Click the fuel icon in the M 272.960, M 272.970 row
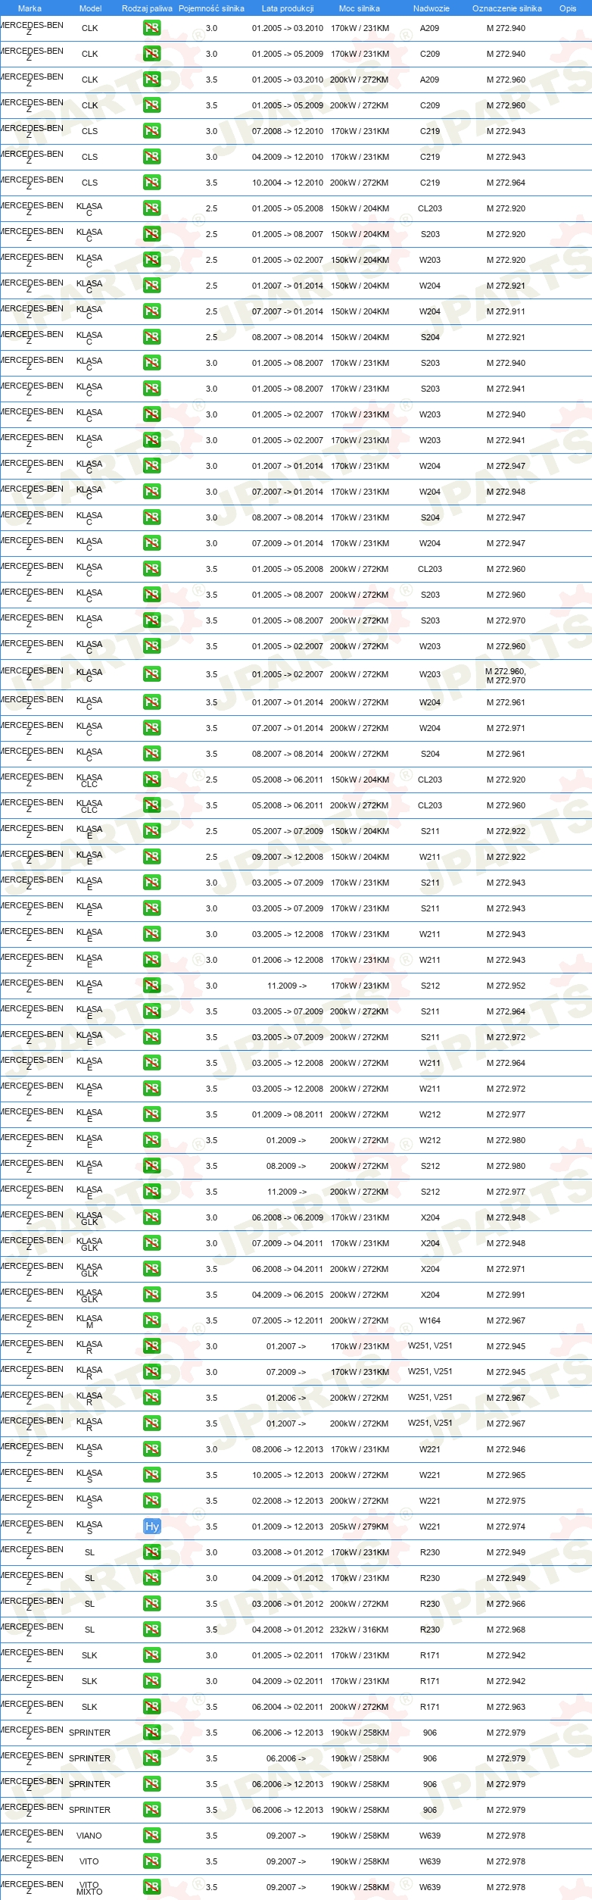The image size is (592, 1900). click(x=152, y=674)
